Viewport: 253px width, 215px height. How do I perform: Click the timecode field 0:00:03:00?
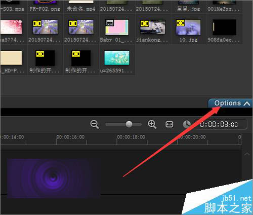pos(221,125)
